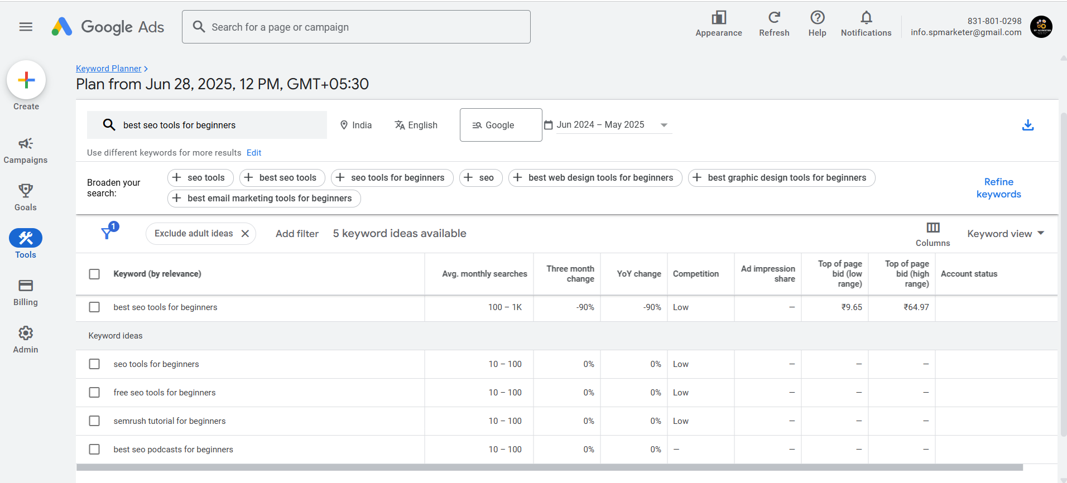Screen dimensions: 1067x483
Task: Click the Create plus button
Action: [26, 80]
